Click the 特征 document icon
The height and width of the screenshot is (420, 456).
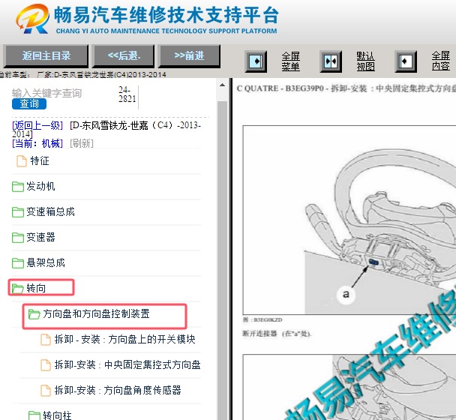[22, 161]
